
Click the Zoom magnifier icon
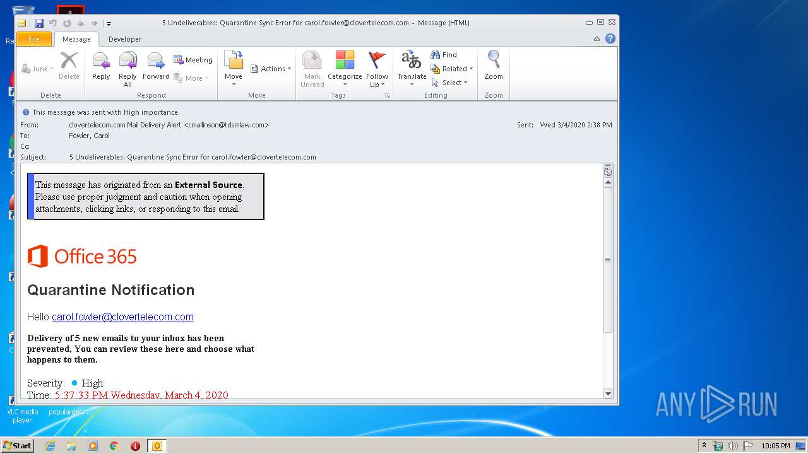494,66
